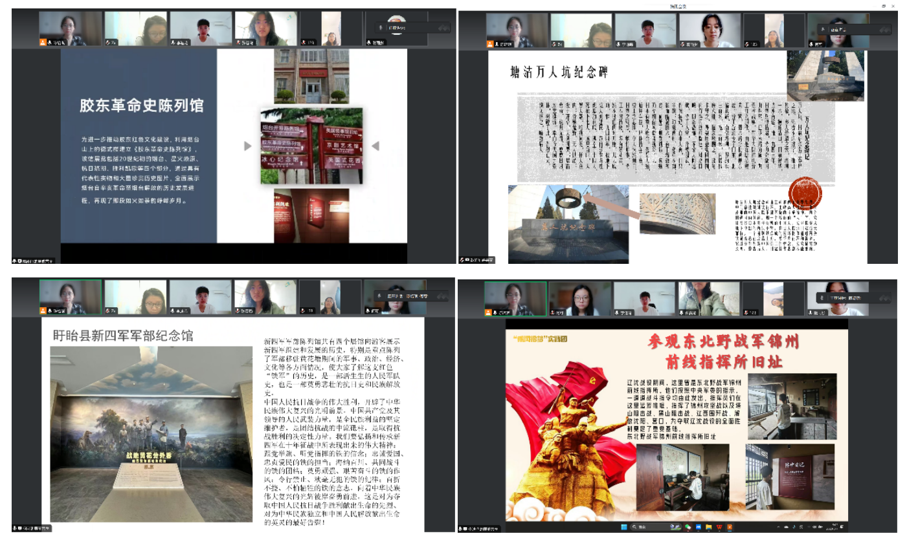Open WeChat from the shared taskbar
Image resolution: width=907 pixels, height=540 pixels.
point(688,527)
